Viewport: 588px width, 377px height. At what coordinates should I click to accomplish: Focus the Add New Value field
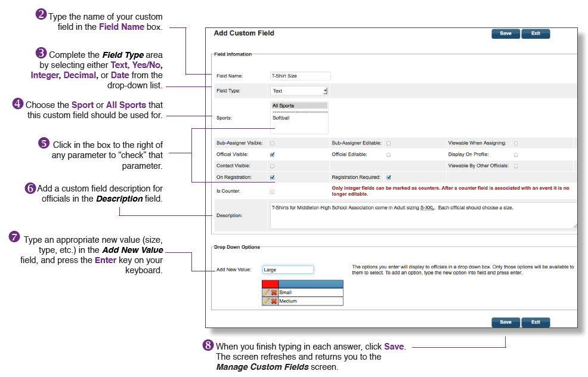click(x=288, y=270)
